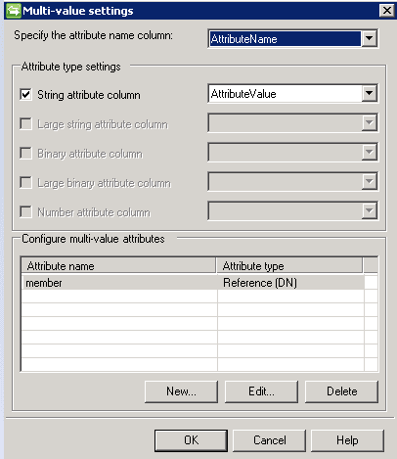Click the New... button
Viewport: 397px width, 459px height.
[181, 391]
